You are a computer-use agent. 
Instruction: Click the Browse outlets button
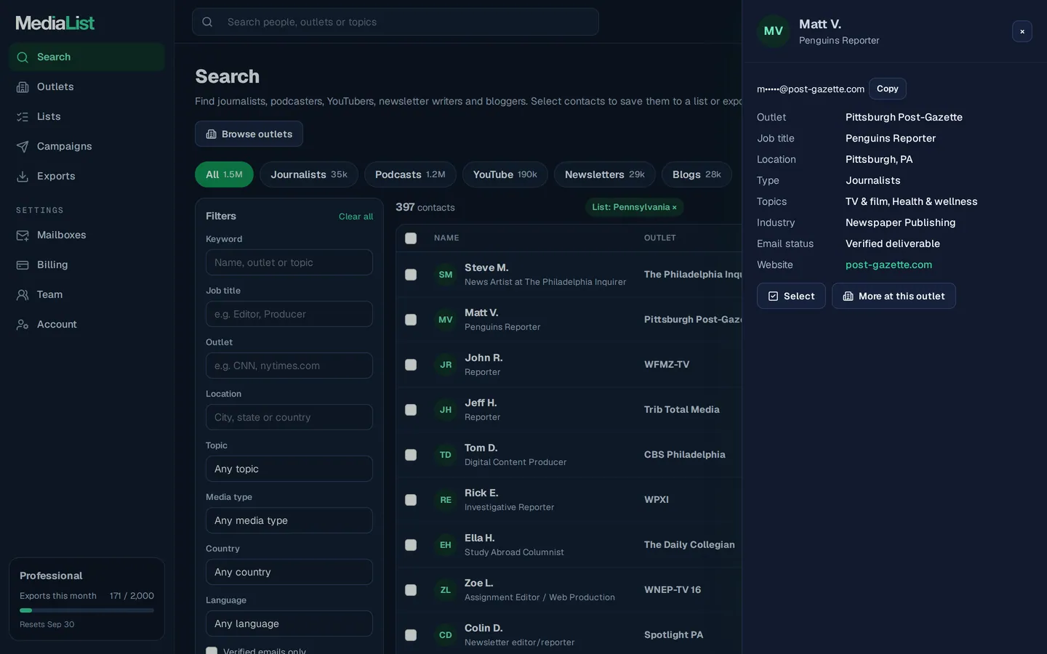pos(249,134)
